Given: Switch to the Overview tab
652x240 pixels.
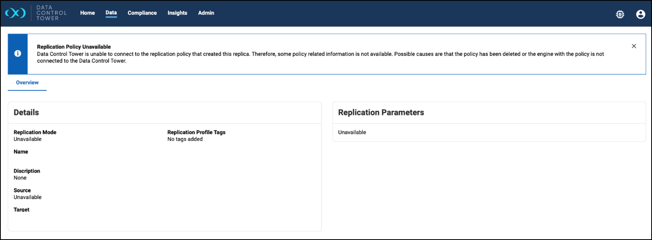Looking at the screenshot, I should click(x=27, y=83).
